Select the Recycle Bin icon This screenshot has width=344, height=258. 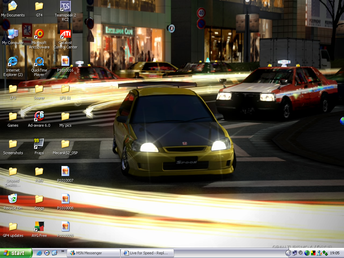pyautogui.click(x=13, y=202)
